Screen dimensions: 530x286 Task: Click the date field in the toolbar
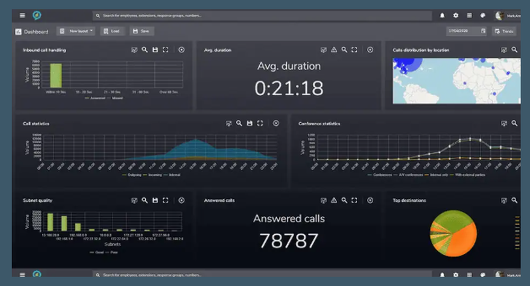pos(466,31)
